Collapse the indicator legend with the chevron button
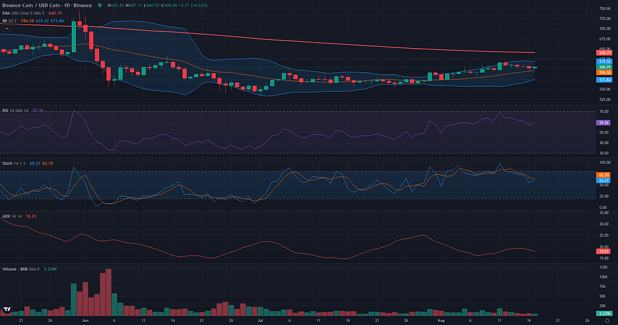The image size is (618, 325). 7,28
